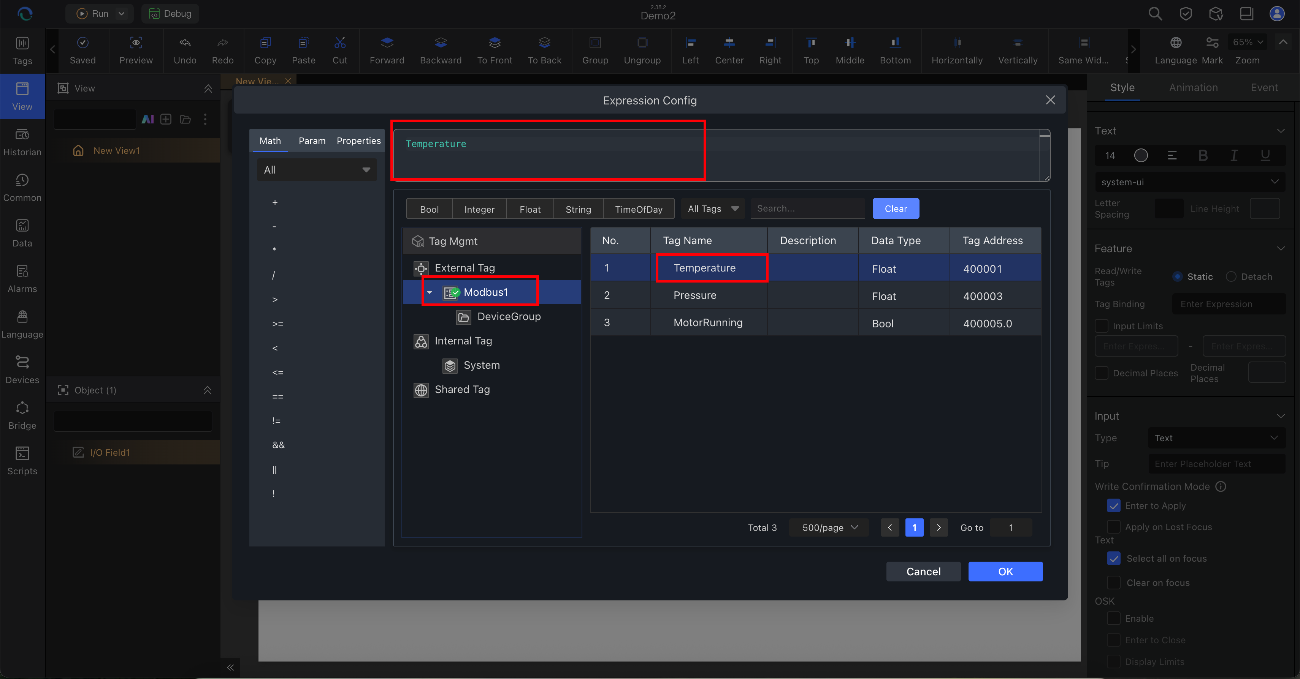This screenshot has height=679, width=1300.
Task: Filter tags by Float type
Action: click(530, 209)
